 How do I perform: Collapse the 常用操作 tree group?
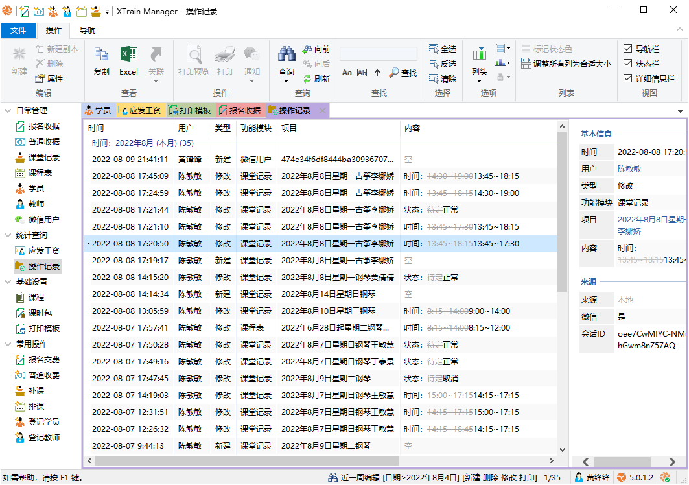(8, 344)
